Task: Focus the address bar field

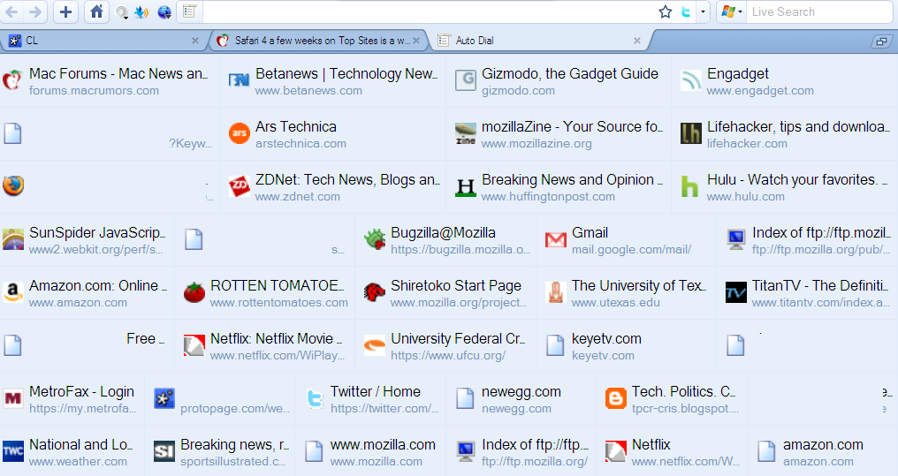Action: point(430,11)
